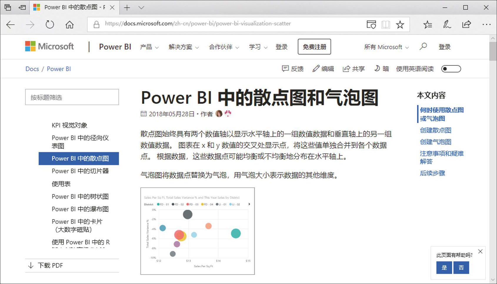
Task: Jump to 创建气泡图 section
Action: pyautogui.click(x=436, y=142)
